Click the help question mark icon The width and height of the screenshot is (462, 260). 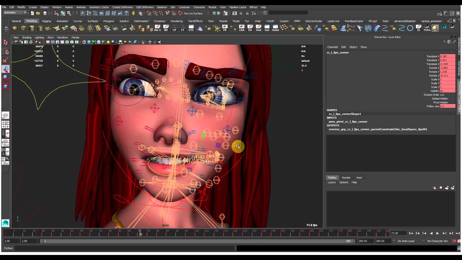pos(126,13)
